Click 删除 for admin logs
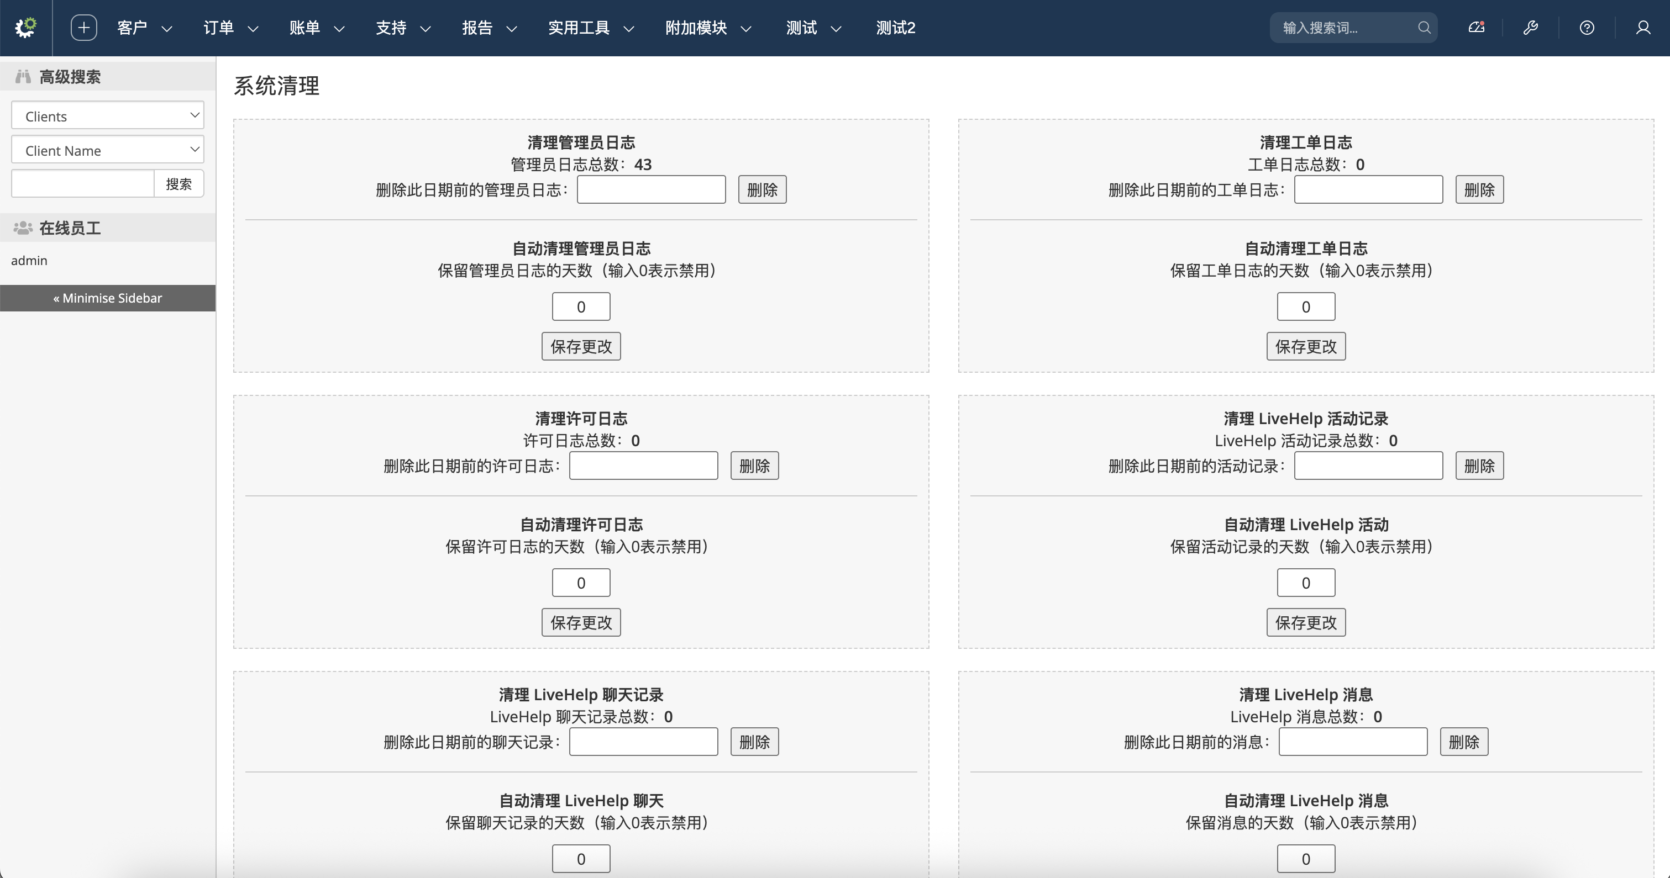 tap(762, 190)
